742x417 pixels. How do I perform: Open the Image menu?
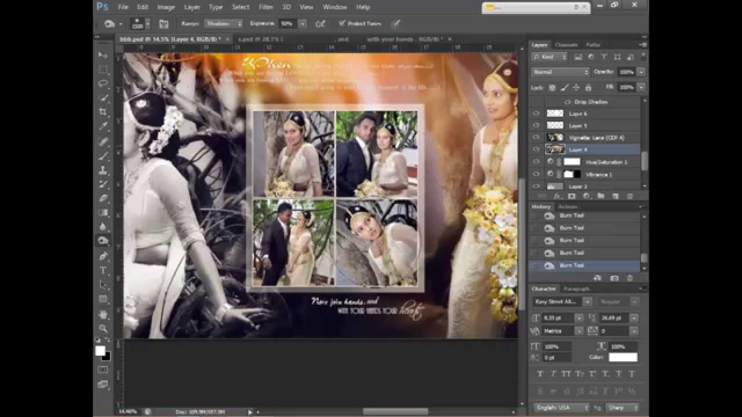pos(166,7)
